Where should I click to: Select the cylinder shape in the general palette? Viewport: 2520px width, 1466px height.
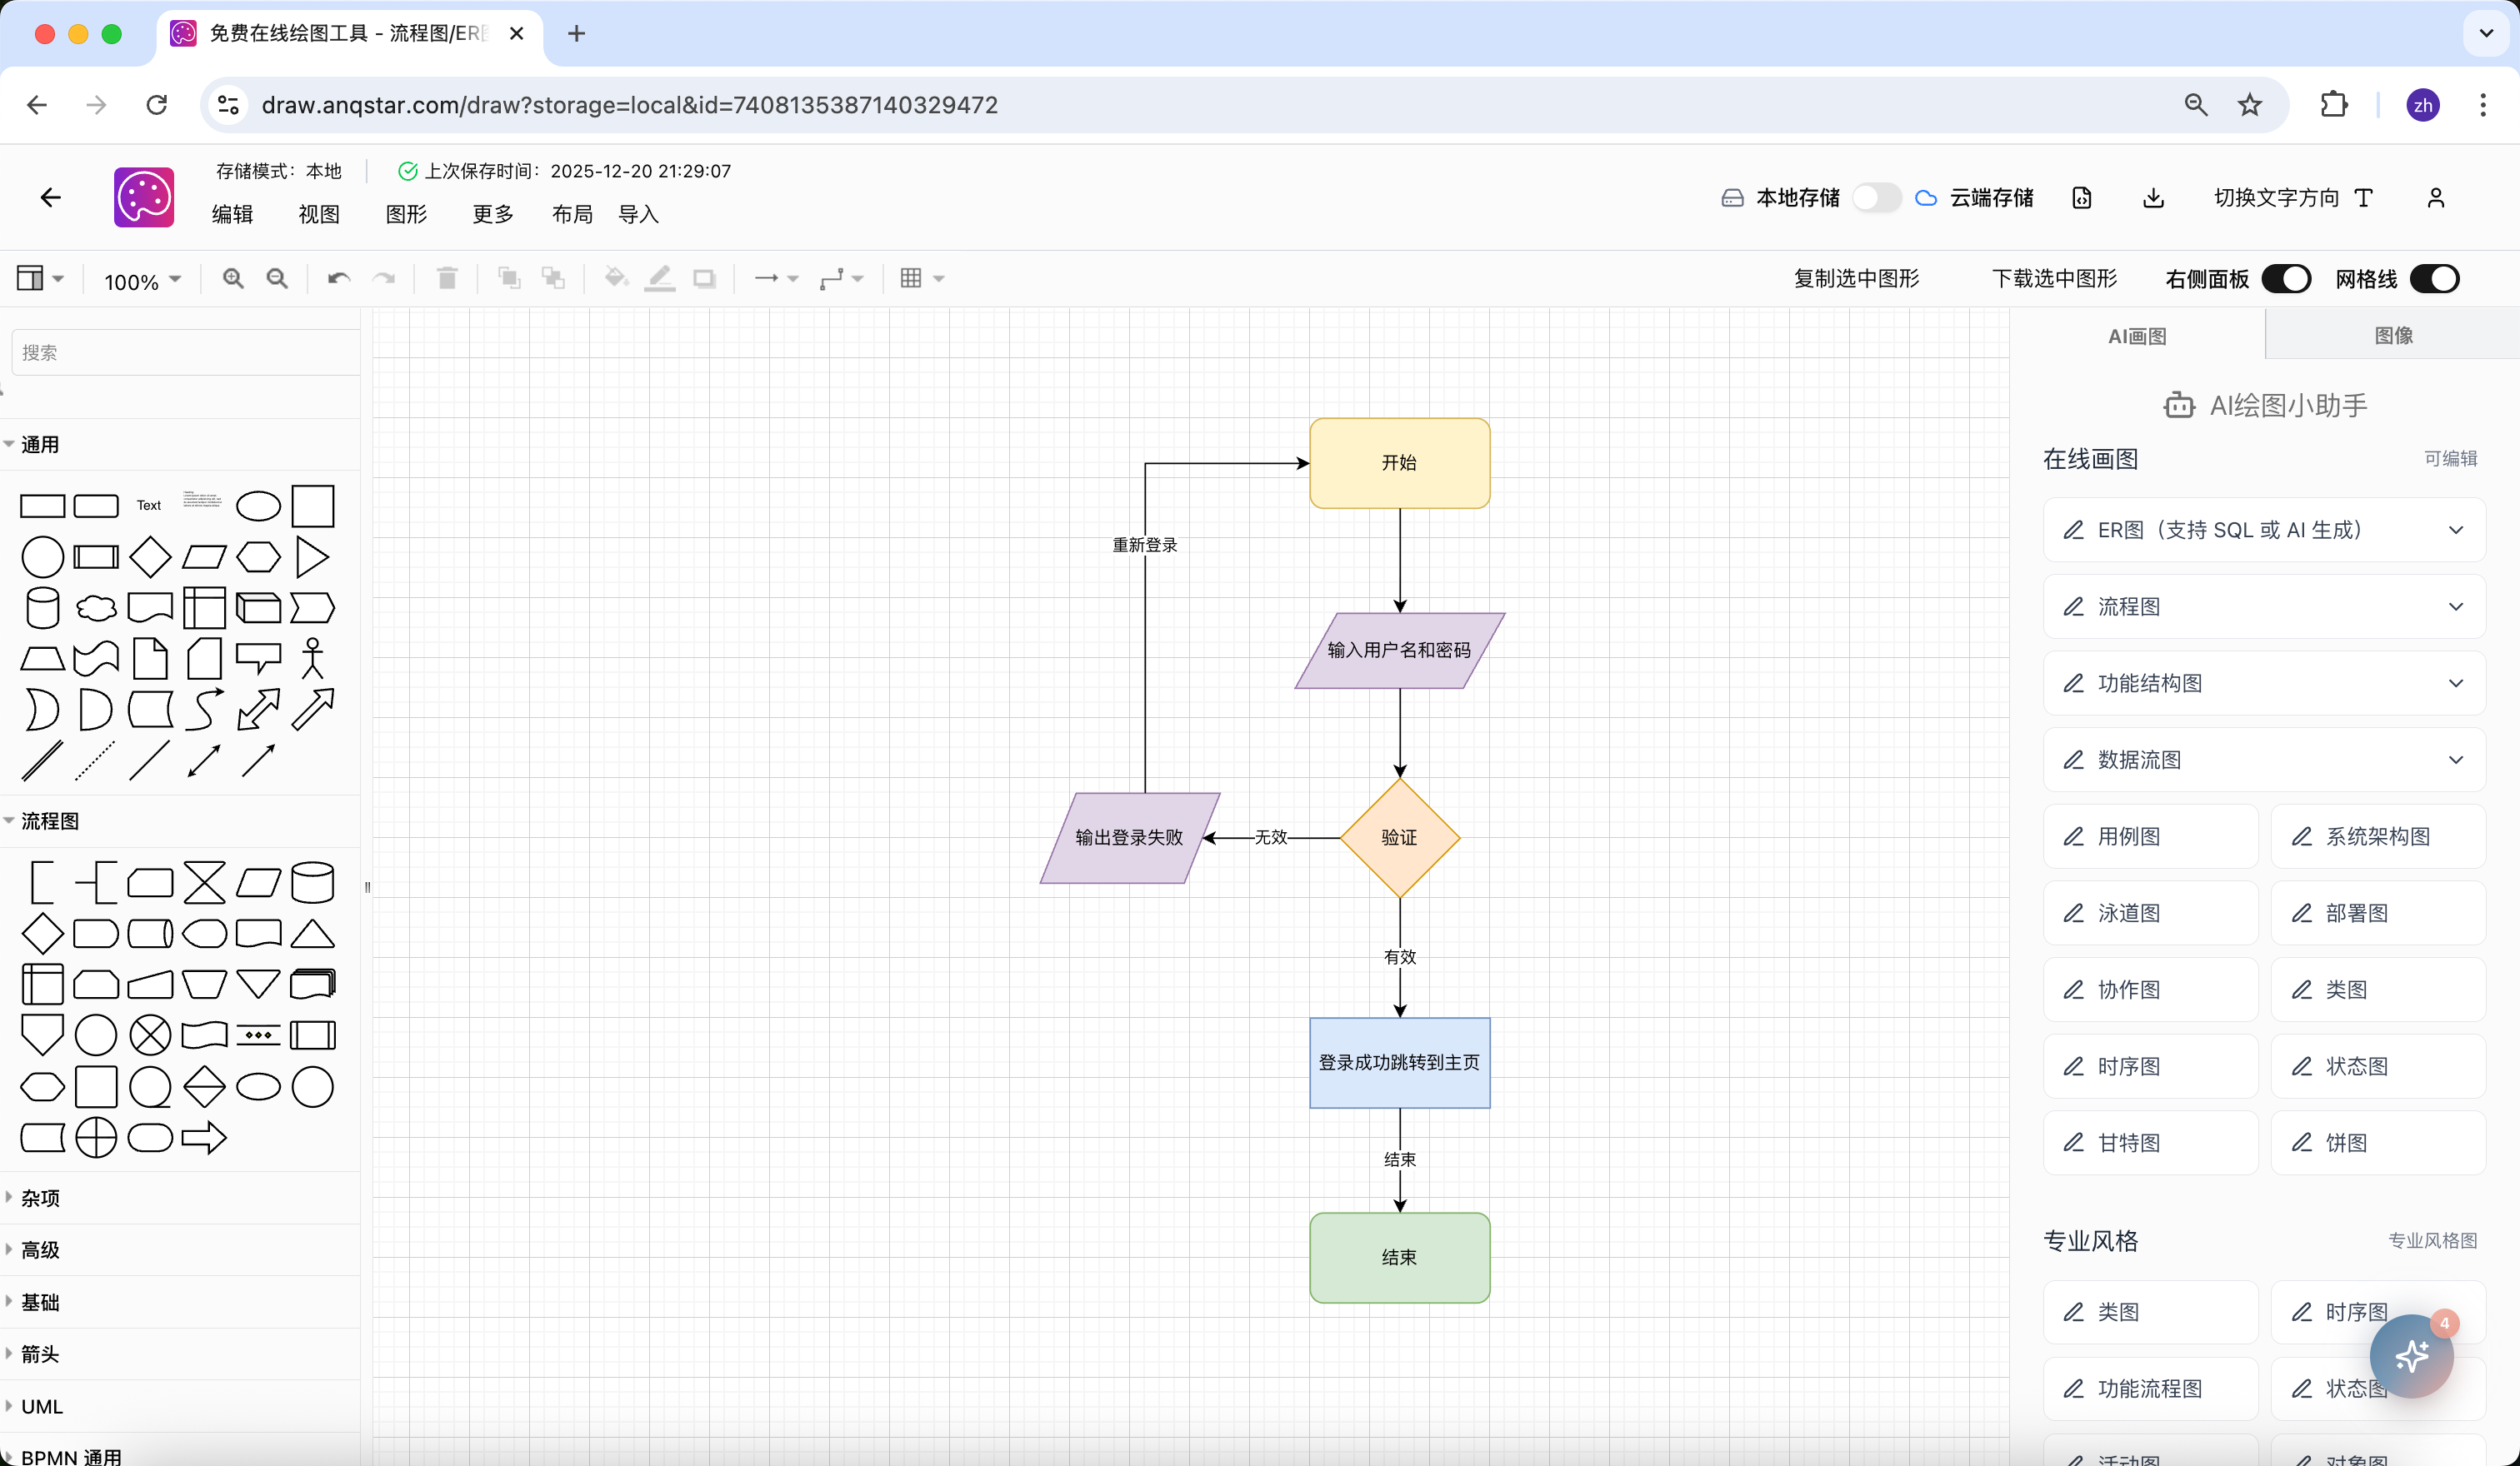pos(42,607)
